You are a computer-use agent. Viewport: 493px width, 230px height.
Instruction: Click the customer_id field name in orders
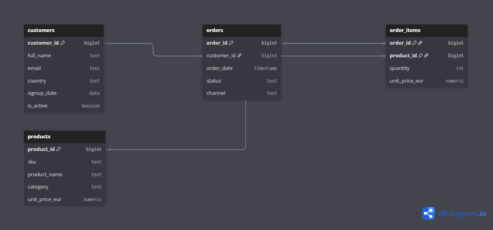pyautogui.click(x=221, y=55)
